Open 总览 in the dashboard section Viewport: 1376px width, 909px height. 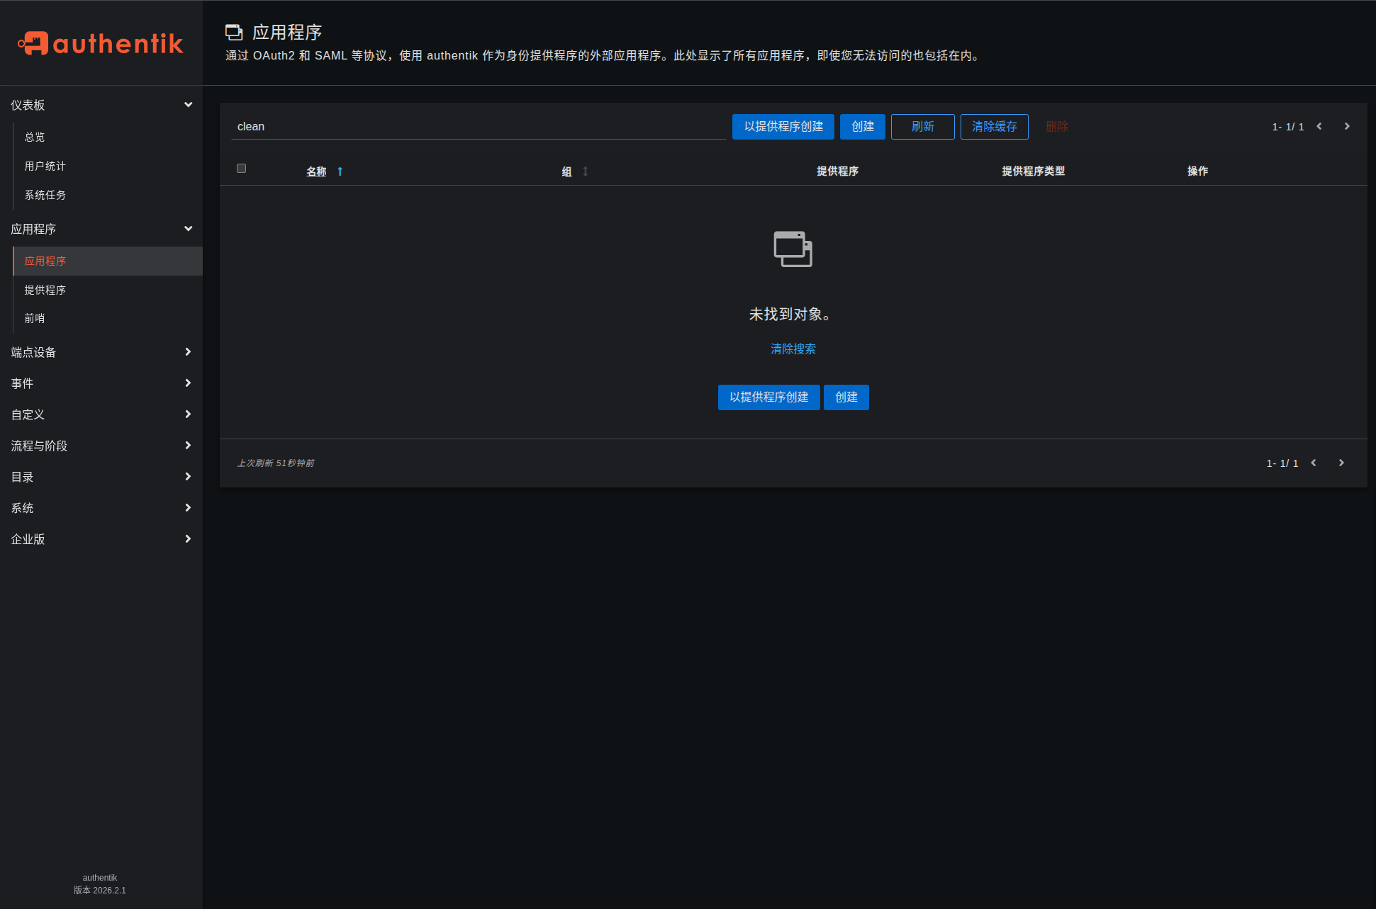point(34,137)
